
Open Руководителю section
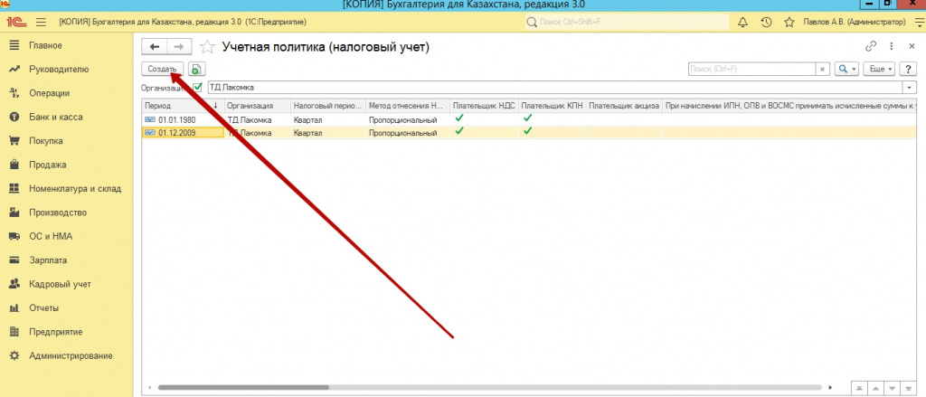click(x=59, y=70)
